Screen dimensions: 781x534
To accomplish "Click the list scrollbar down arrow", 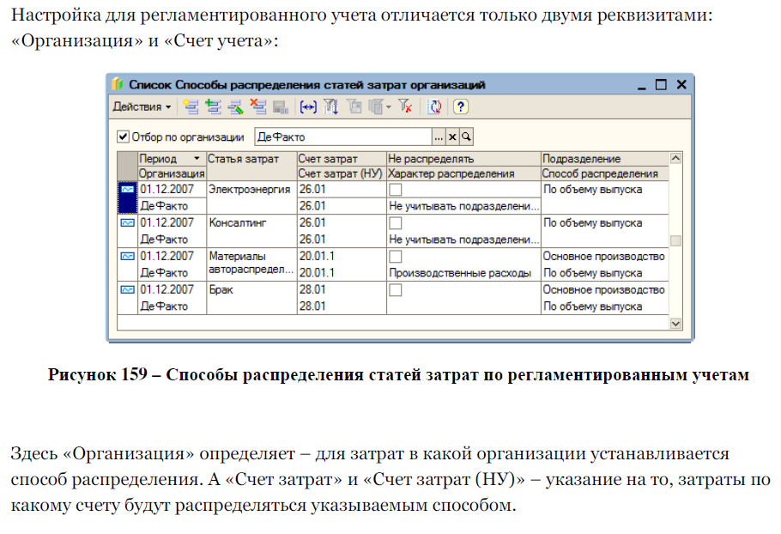I will [x=675, y=324].
